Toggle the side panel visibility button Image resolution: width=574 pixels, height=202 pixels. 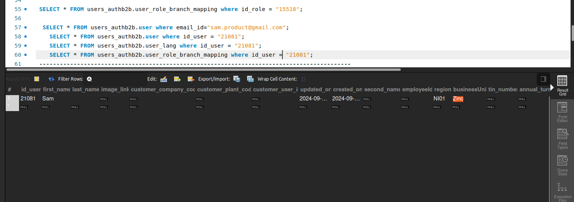click(543, 79)
